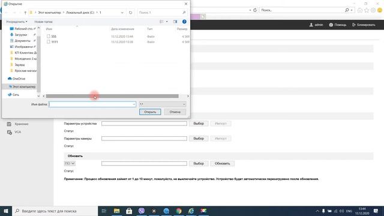Click the browser refresh icon
This screenshot has width=384, height=216.
pos(254,10)
